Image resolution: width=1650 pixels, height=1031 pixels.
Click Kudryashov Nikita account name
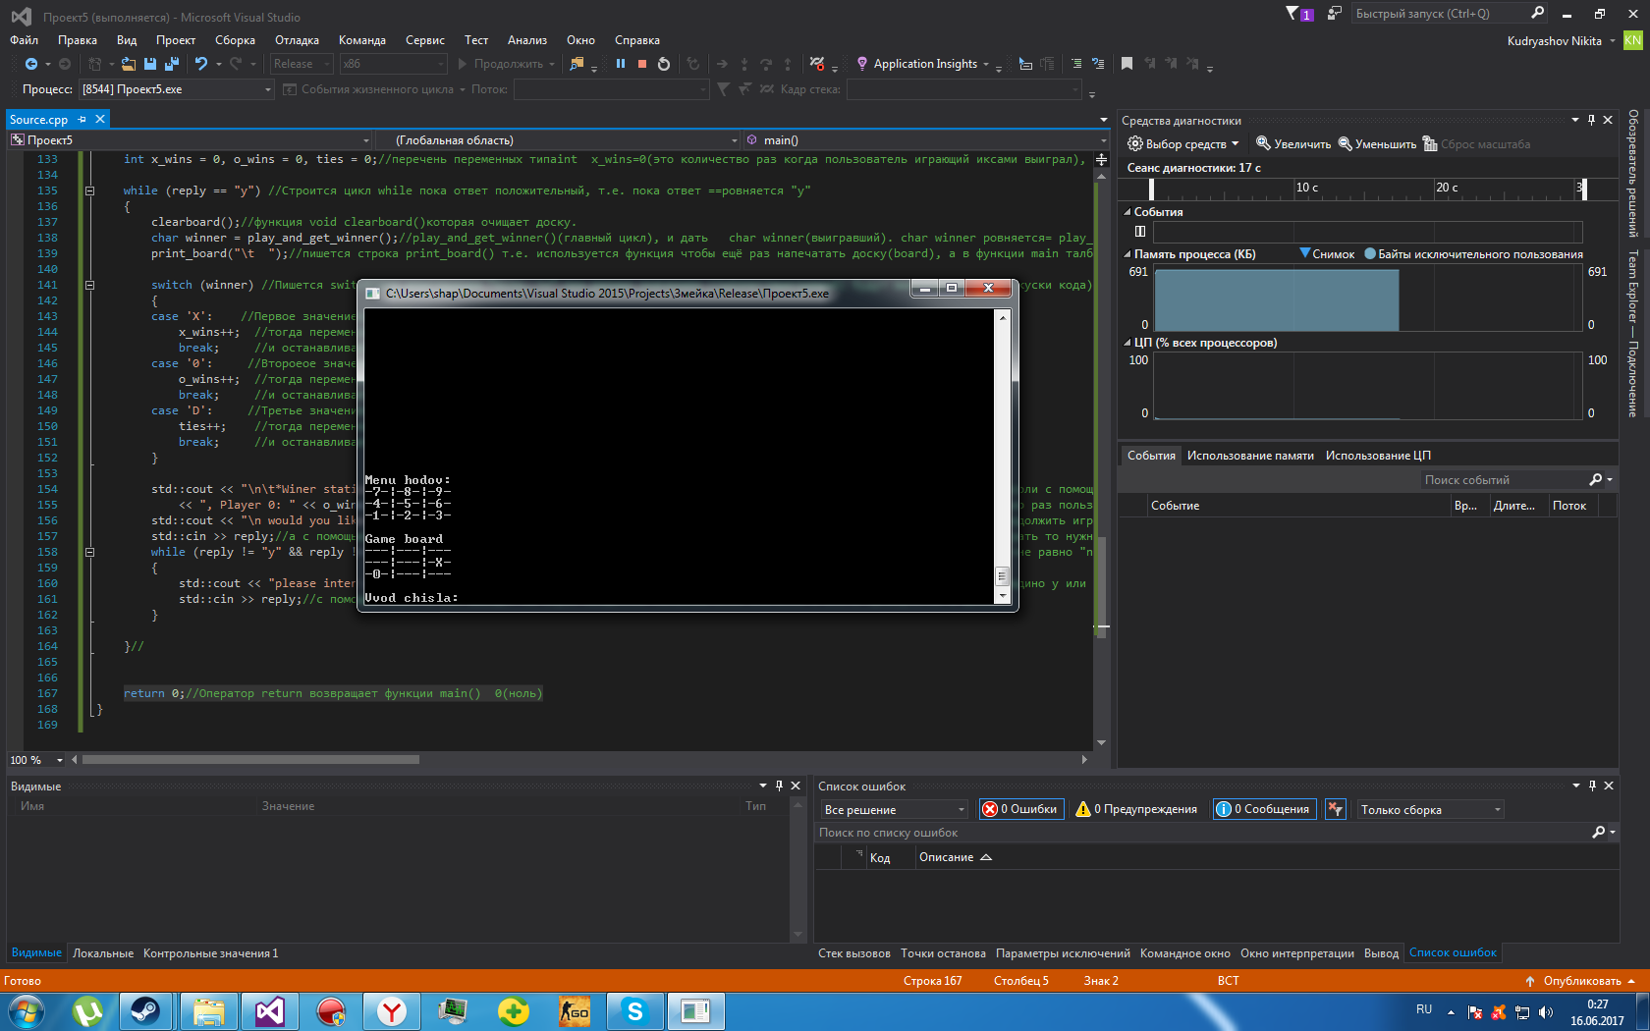click(1554, 41)
